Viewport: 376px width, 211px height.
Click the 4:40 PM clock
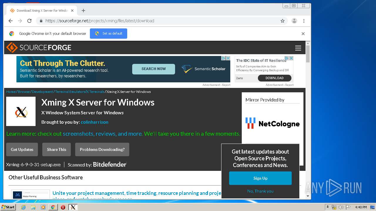tap(361, 207)
